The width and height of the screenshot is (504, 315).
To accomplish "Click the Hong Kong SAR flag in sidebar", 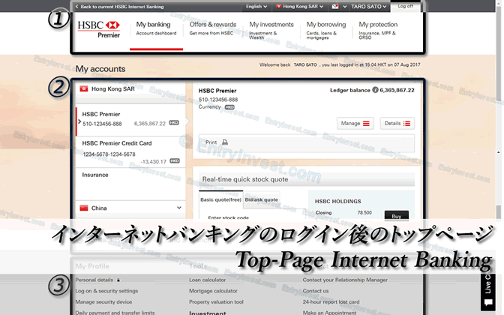I will 83,89.
